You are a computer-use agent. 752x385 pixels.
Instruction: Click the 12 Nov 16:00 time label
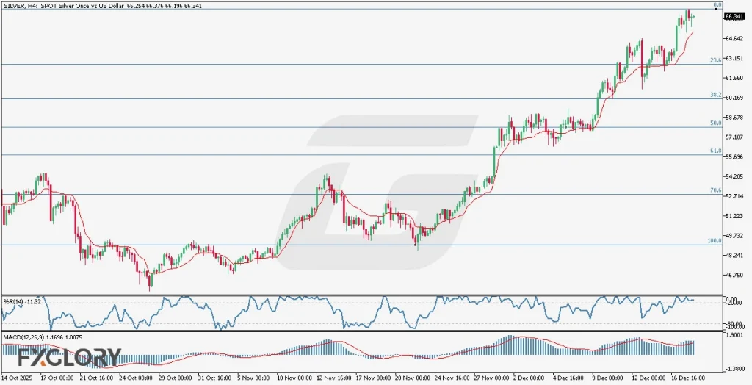click(333, 378)
